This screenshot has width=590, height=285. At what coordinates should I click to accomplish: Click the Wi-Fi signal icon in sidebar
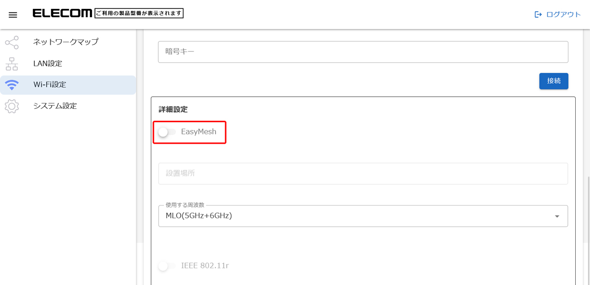(x=12, y=85)
